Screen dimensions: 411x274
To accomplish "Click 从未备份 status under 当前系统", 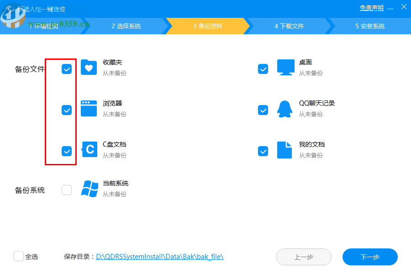I will [x=114, y=194].
